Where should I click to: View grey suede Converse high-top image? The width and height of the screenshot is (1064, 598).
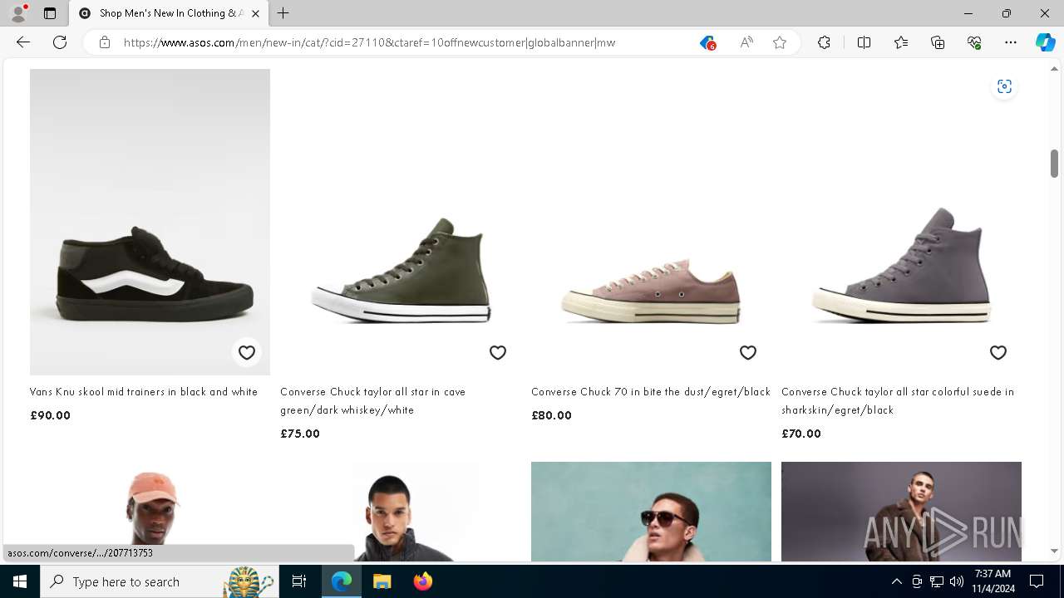[901, 222]
